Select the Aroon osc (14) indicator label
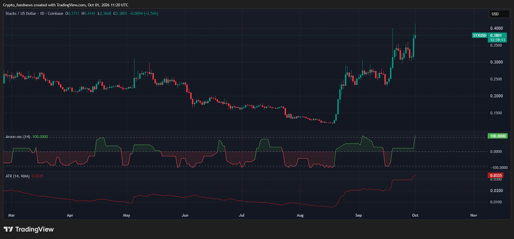Screen dimensions: 514x239 coord(18,136)
